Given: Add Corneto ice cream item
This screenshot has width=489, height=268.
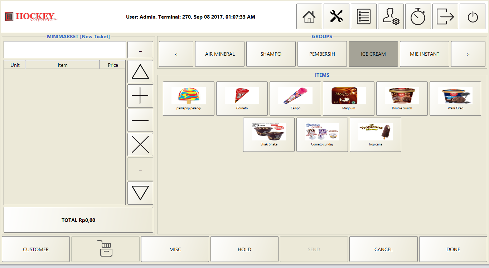Looking at the screenshot, I should (x=242, y=99).
